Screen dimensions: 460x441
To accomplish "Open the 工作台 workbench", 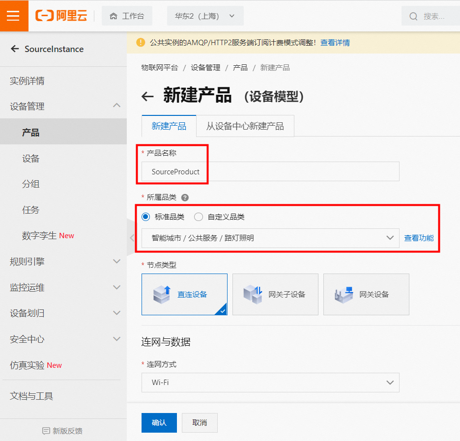I will click(127, 16).
